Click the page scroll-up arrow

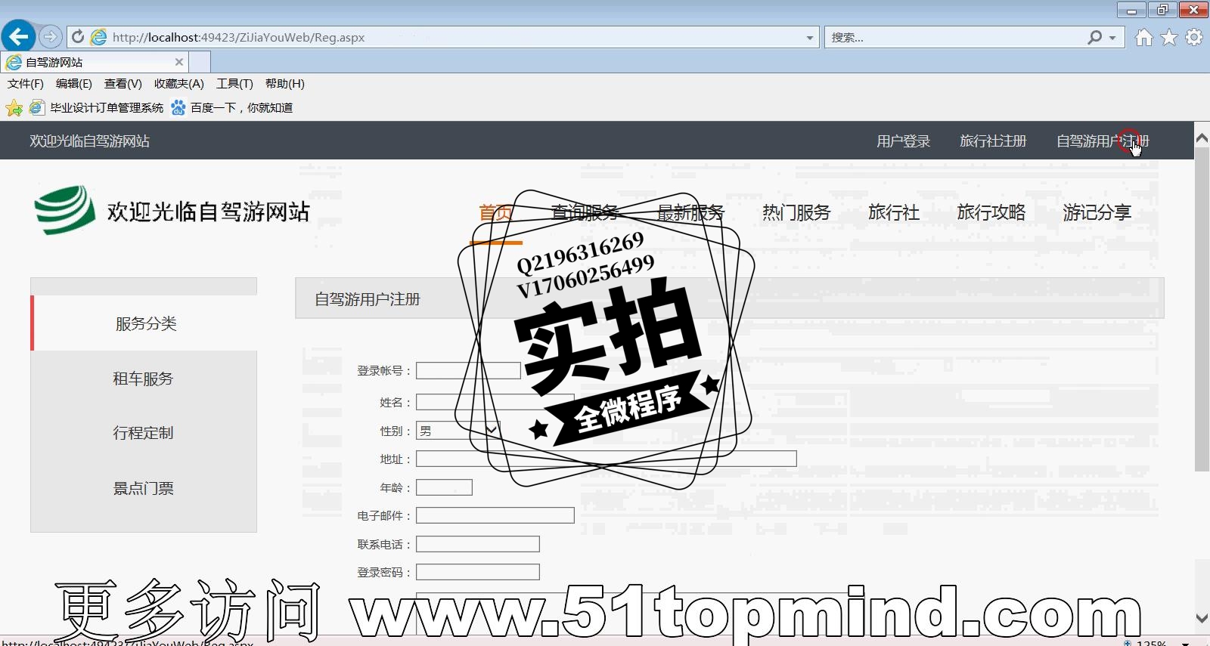click(1202, 138)
